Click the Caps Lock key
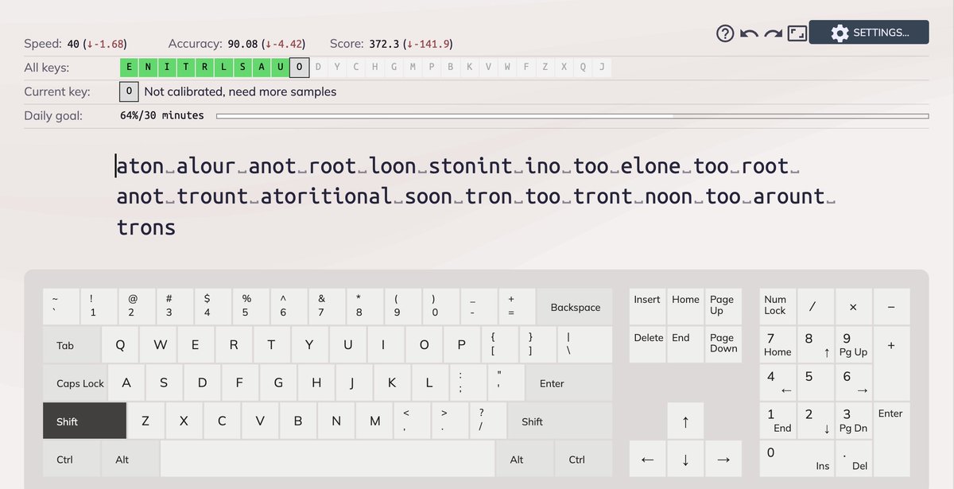Screen dimensions: 954x489 (x=76, y=383)
